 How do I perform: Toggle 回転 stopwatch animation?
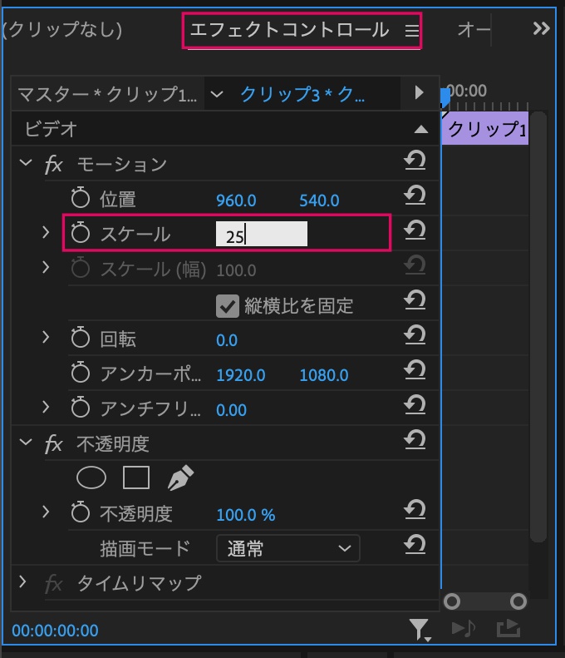point(80,338)
